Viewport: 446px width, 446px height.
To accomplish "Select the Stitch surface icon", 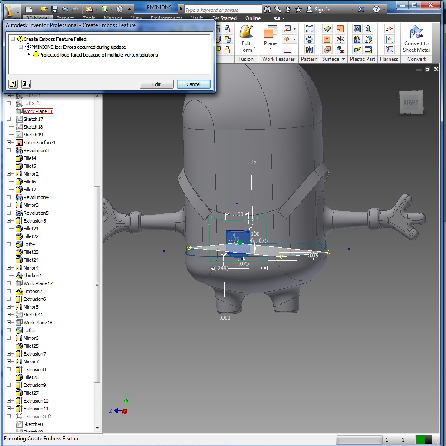I will tap(327, 39).
